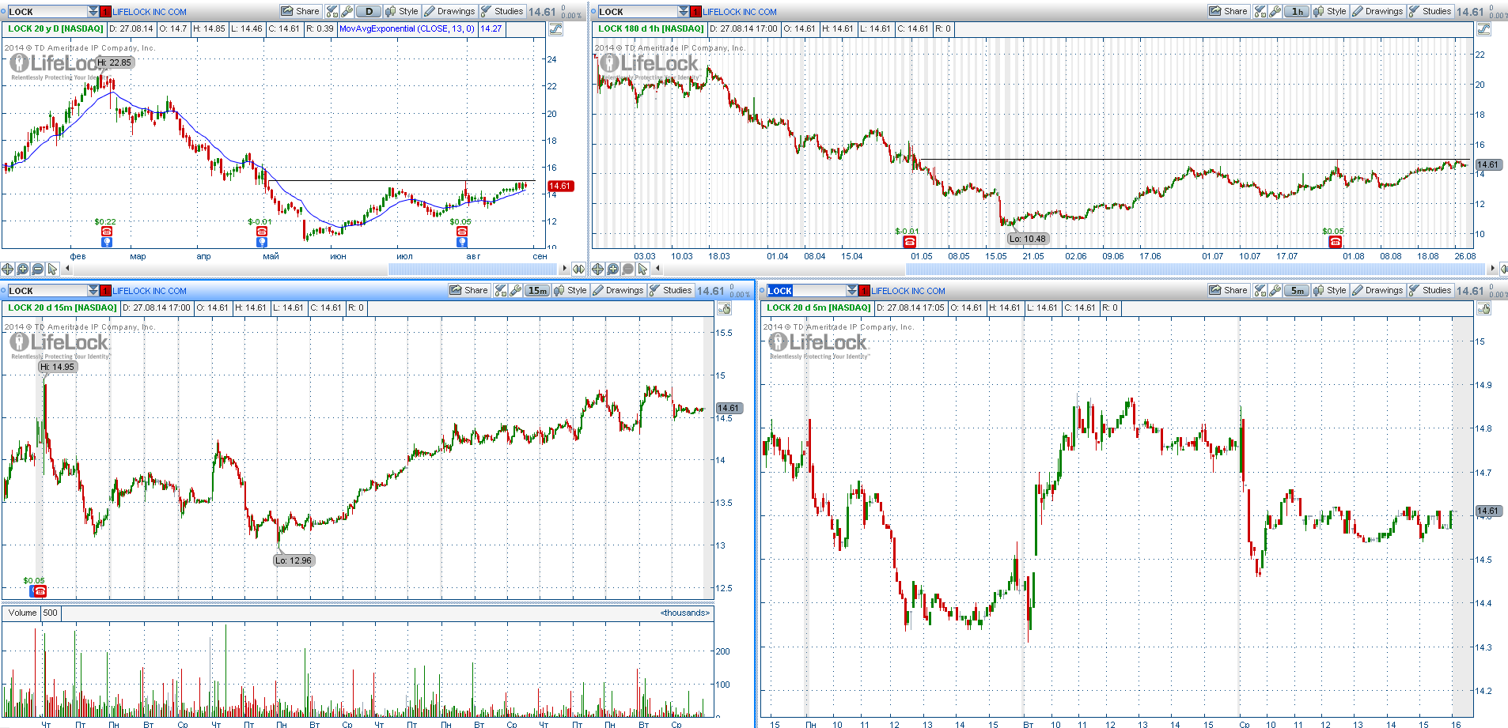Viewport: 1508px width, 728px height.
Task: Open Studies menu in 1h chart
Action: [1430, 11]
